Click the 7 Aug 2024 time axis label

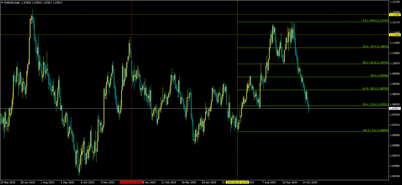click(x=269, y=183)
